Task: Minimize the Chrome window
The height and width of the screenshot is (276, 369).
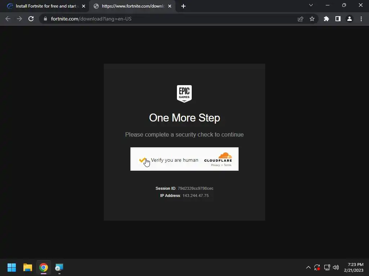Action: [328, 5]
